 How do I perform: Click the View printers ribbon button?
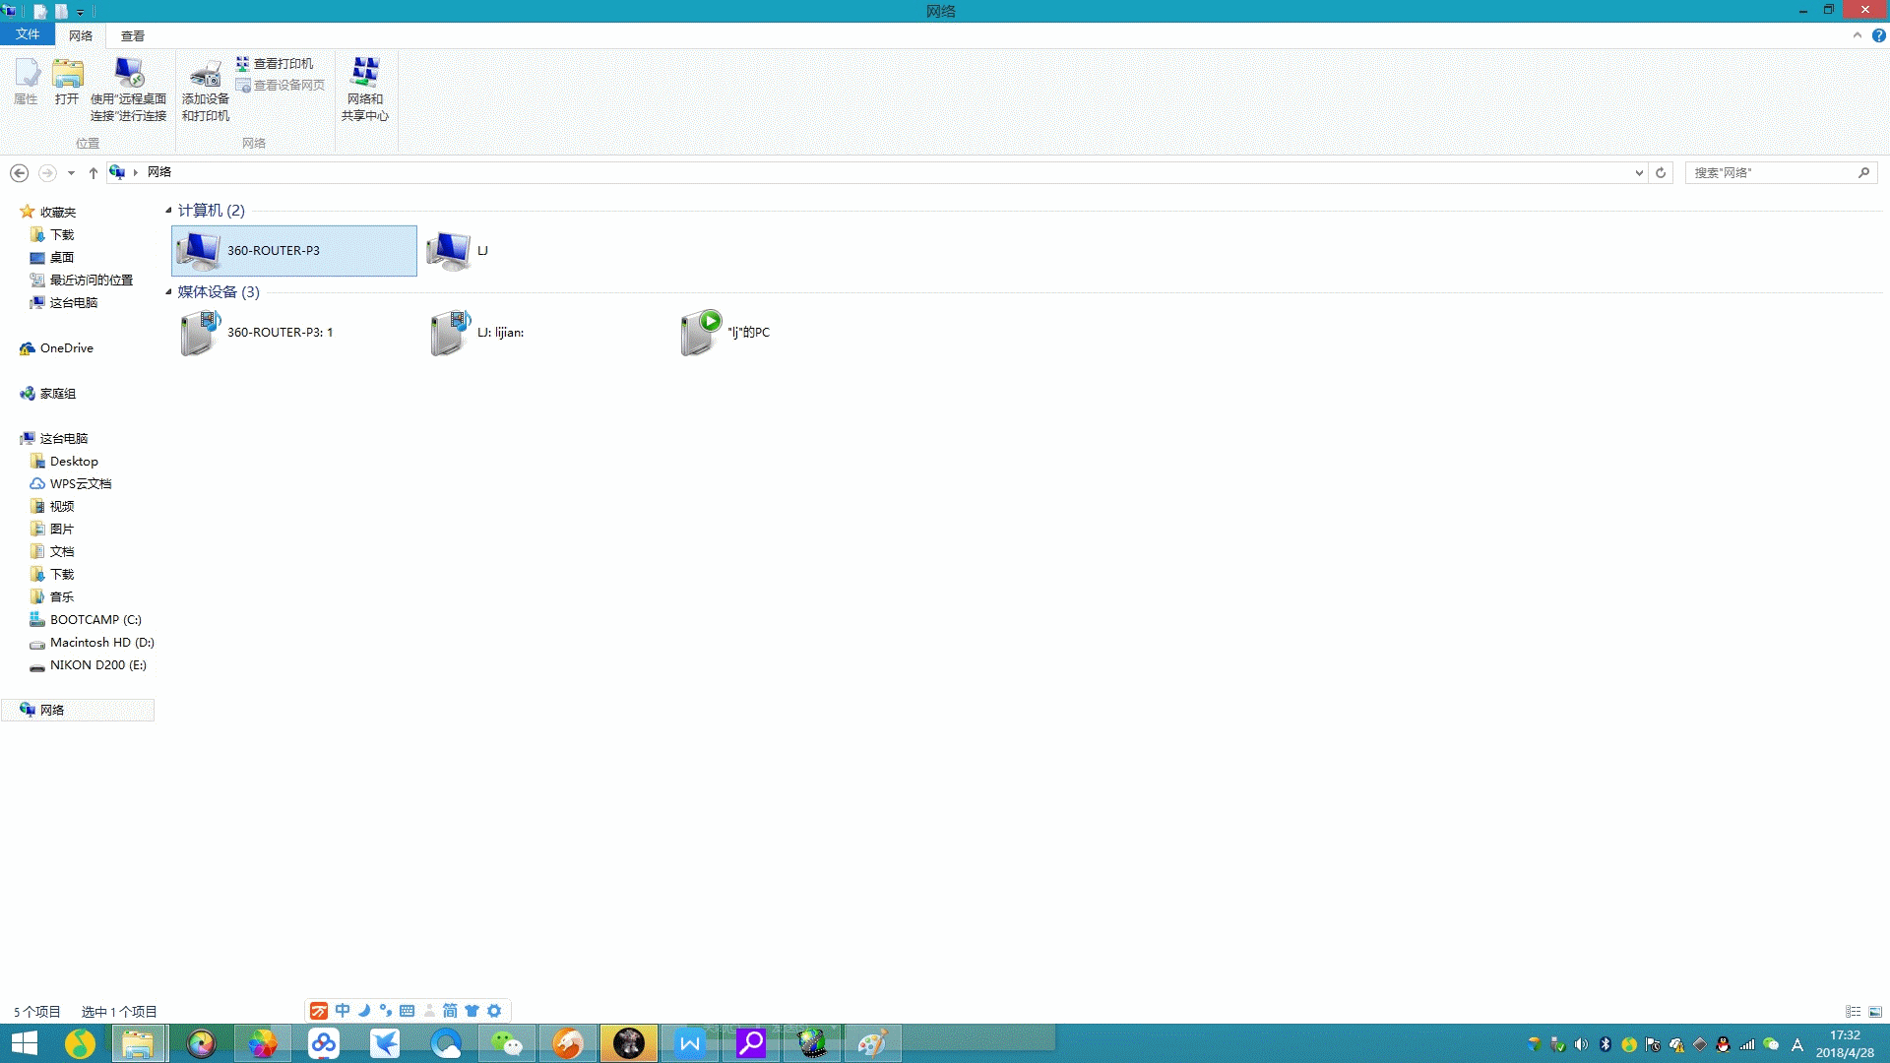[x=275, y=63]
